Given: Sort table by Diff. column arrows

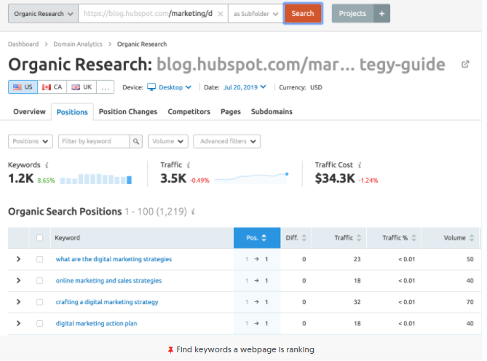Looking at the screenshot, I should coord(304,238).
